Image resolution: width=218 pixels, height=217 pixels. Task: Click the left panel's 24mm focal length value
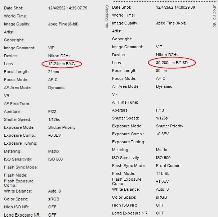54,72
